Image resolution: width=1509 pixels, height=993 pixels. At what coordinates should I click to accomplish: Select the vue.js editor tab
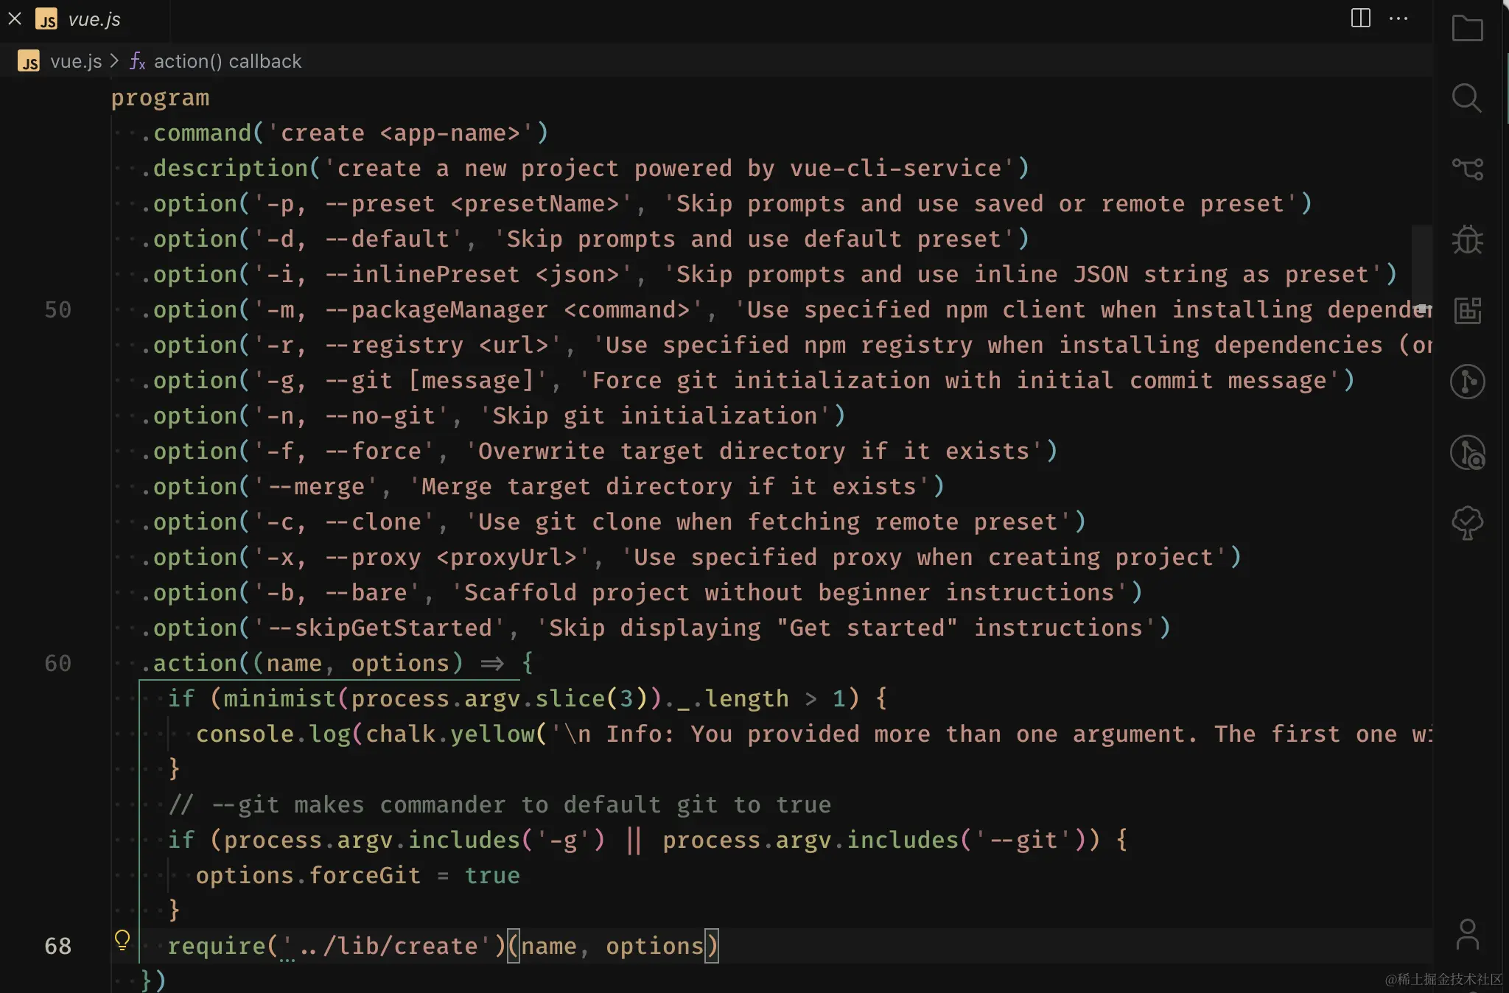click(94, 19)
